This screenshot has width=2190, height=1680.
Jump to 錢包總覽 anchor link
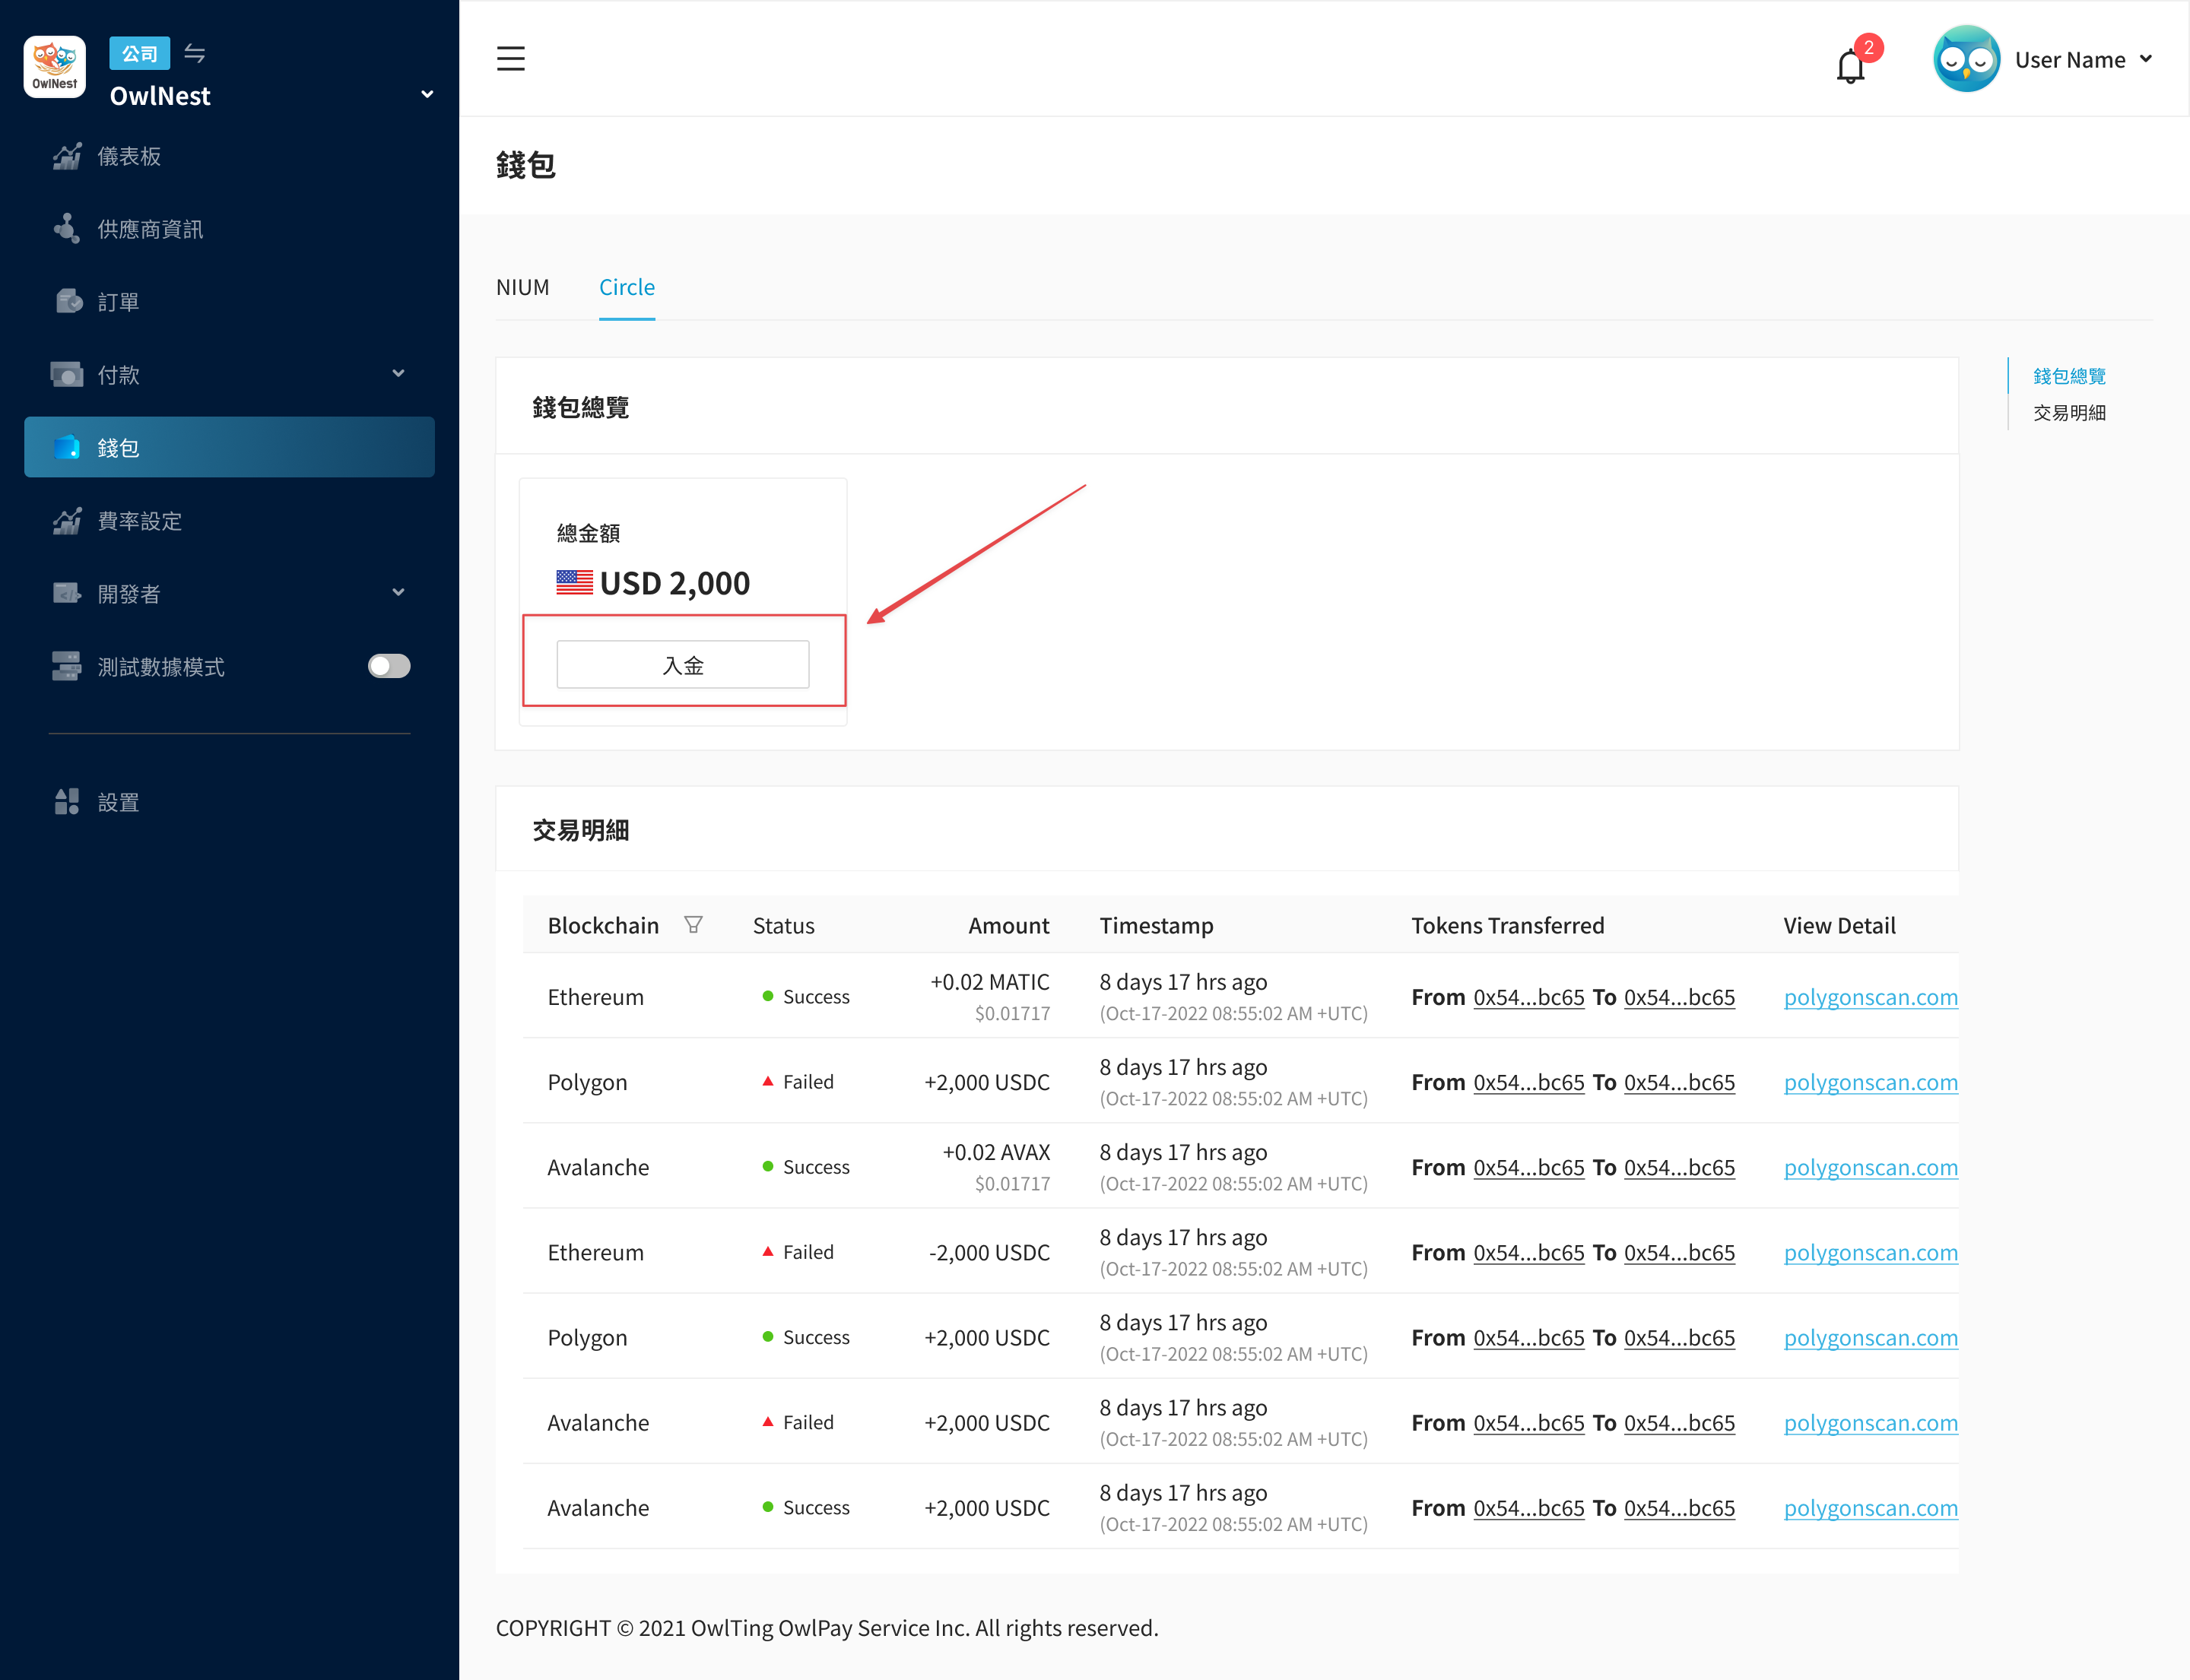[2069, 376]
